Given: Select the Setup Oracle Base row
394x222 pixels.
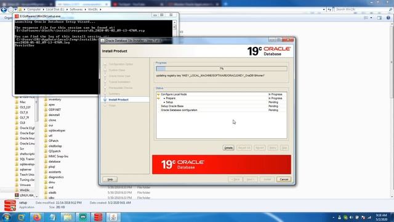Looking at the screenshot, I should pos(222,106).
